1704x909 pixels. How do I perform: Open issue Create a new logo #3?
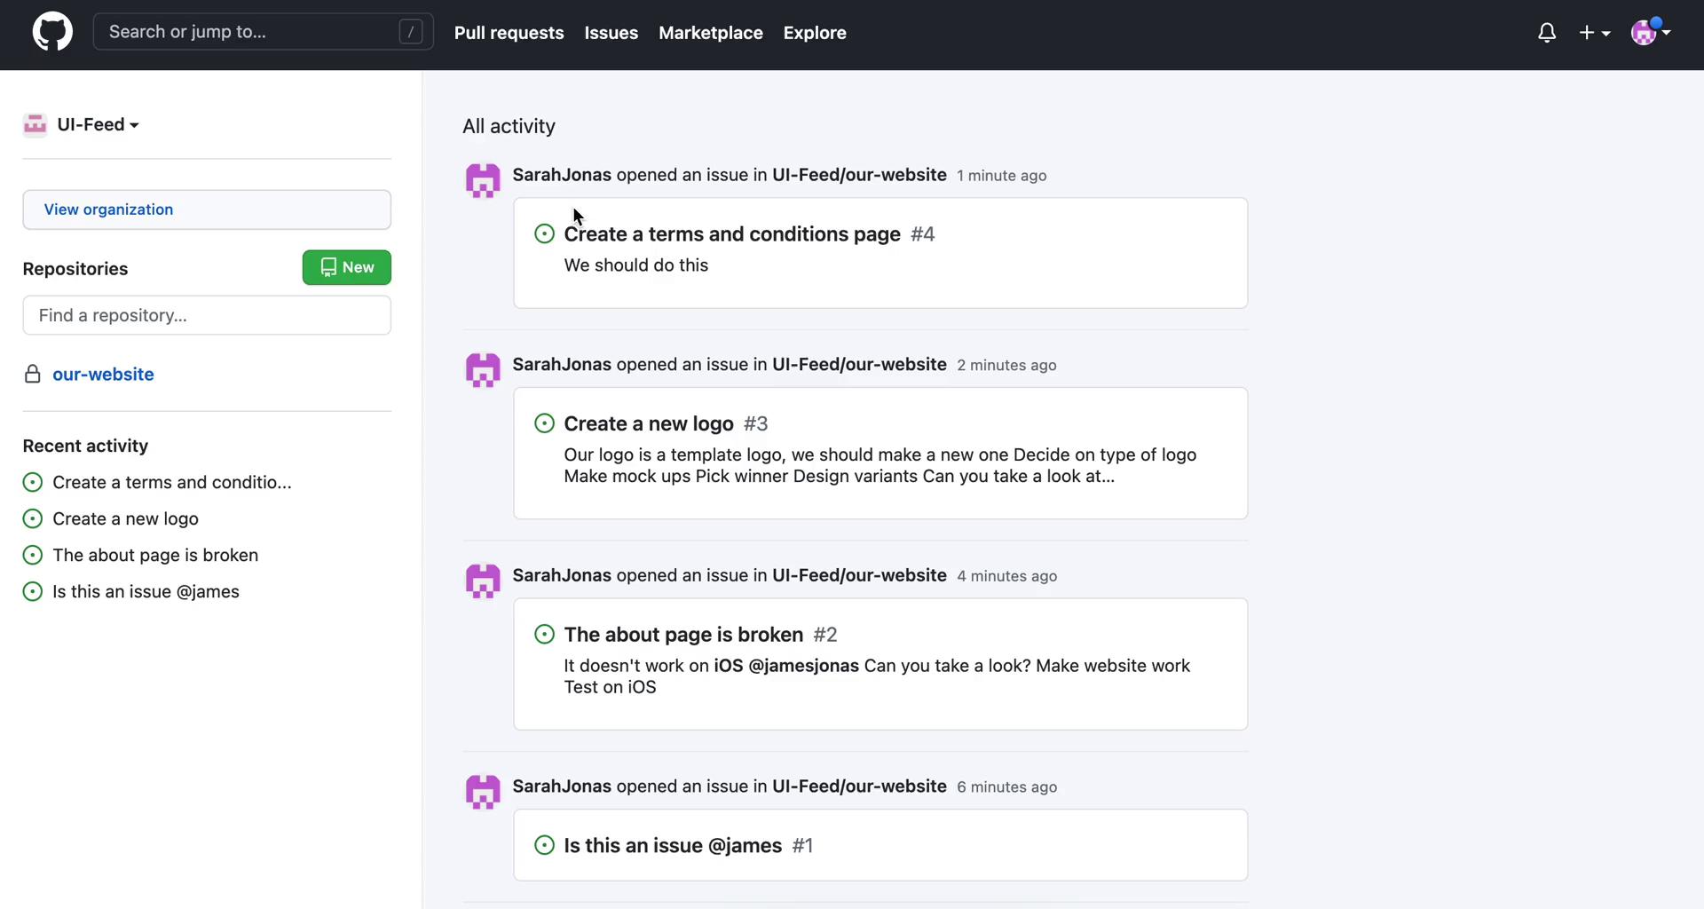click(649, 423)
